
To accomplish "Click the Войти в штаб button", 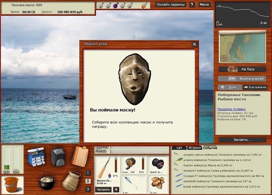I will click(x=242, y=78).
